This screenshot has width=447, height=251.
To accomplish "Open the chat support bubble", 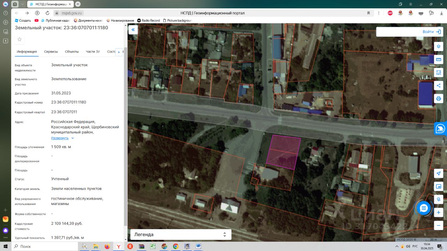I will tap(424, 208).
